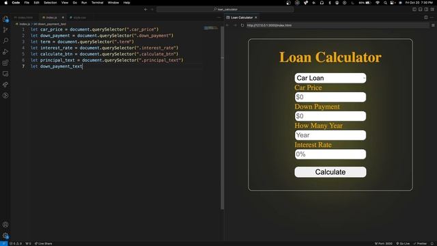
Task: Click the How Many Year input field
Action: coord(330,135)
